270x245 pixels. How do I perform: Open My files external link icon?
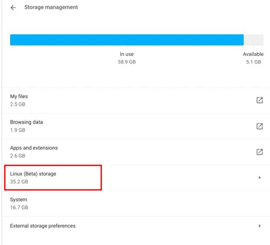coord(259,100)
